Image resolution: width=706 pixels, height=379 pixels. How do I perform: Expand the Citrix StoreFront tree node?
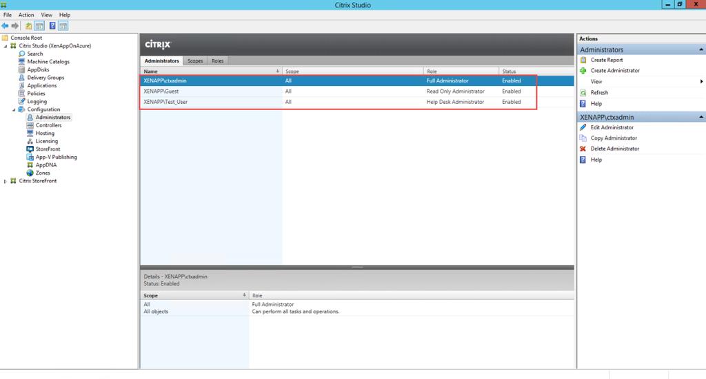[x=6, y=182]
